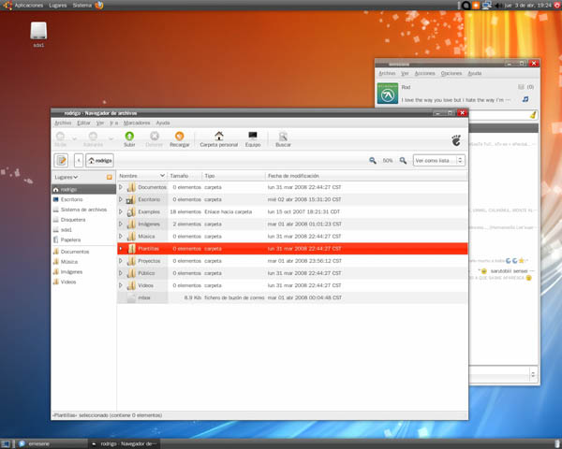Click the Buscar search icon
This screenshot has width=562, height=449.
(x=283, y=136)
